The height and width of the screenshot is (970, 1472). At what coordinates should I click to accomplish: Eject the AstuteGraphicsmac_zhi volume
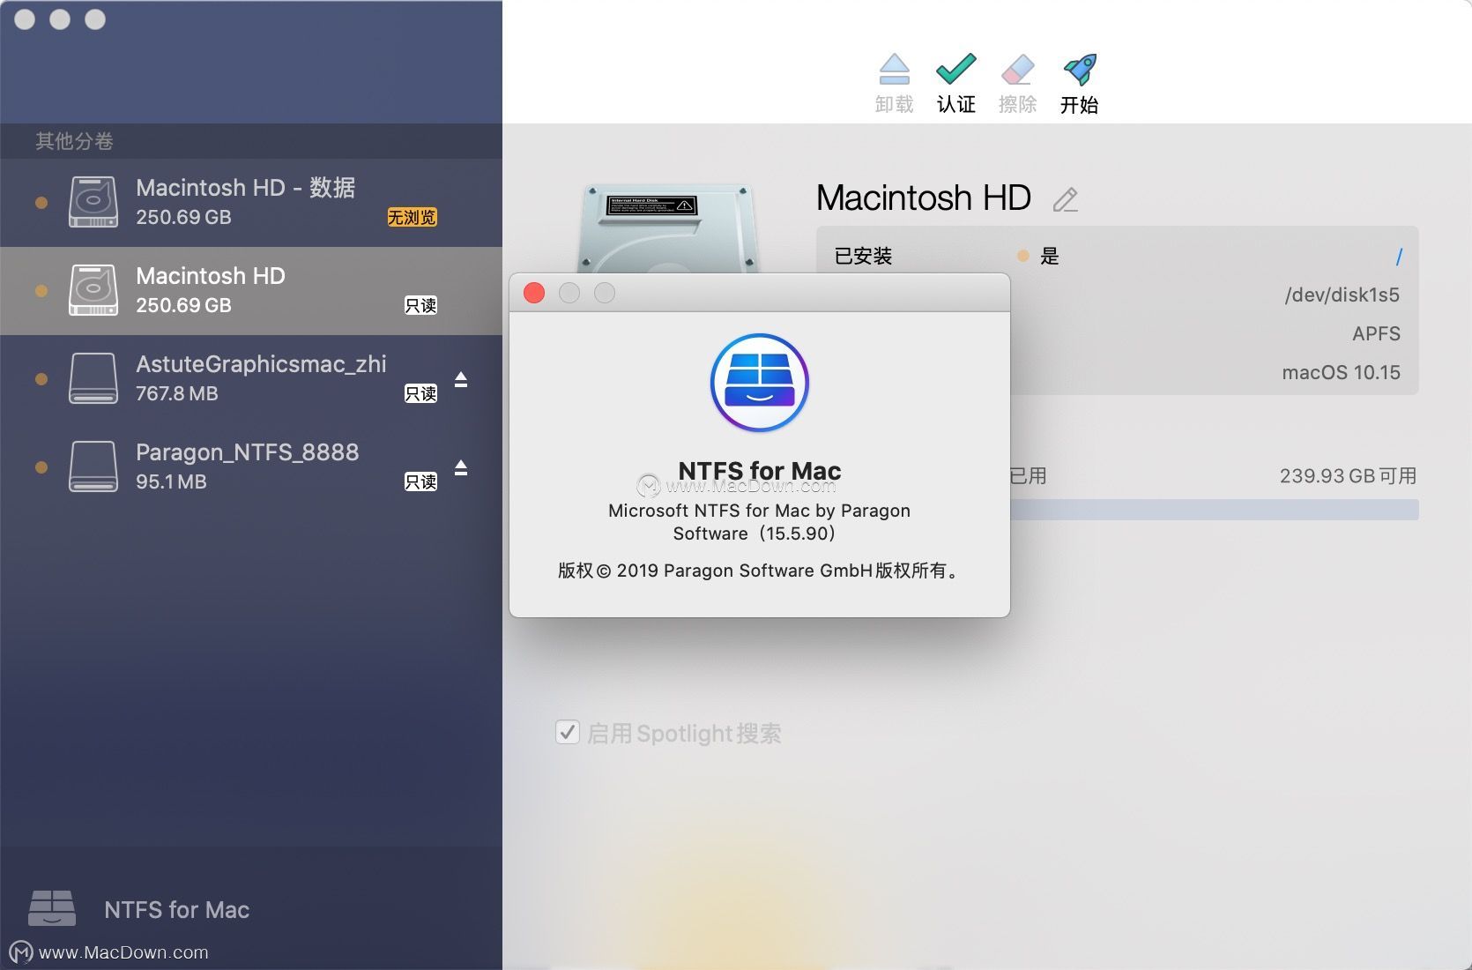[461, 379]
